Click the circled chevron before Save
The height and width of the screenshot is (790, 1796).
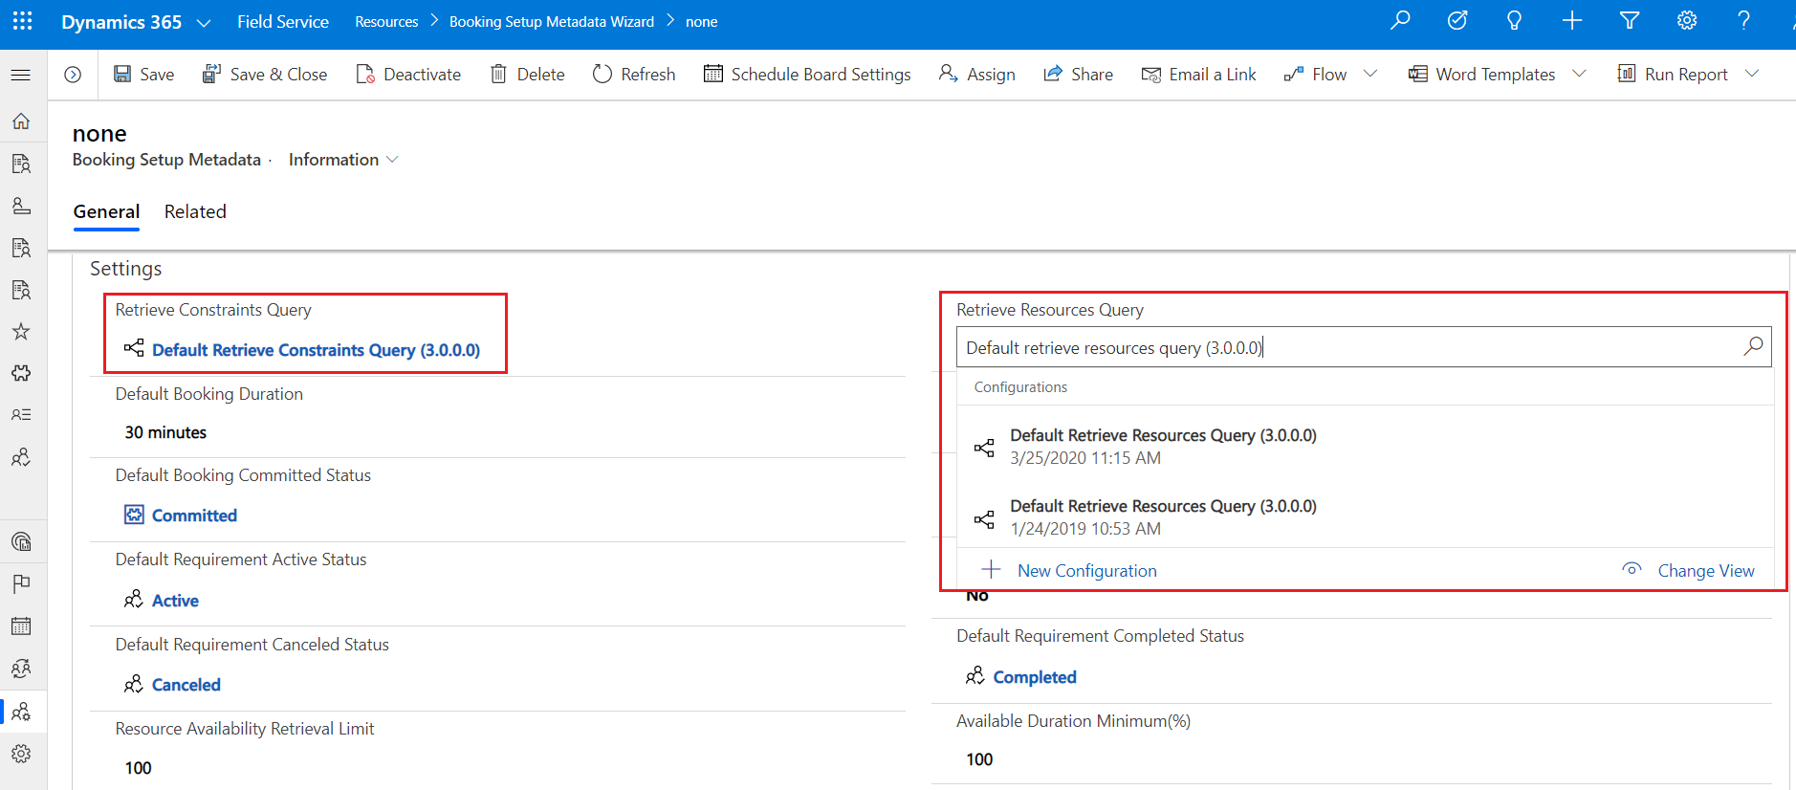tap(73, 75)
